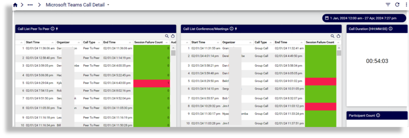Select Peer To Peer end time 02/01/24 9:52:04 pm
Viewport: 409px width, 138px height.
point(117,98)
